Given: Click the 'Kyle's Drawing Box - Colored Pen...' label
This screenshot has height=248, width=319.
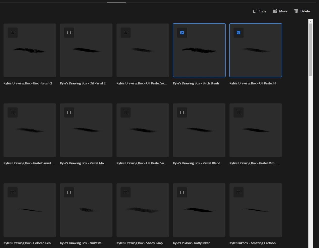Looking at the screenshot, I should tap(28, 243).
